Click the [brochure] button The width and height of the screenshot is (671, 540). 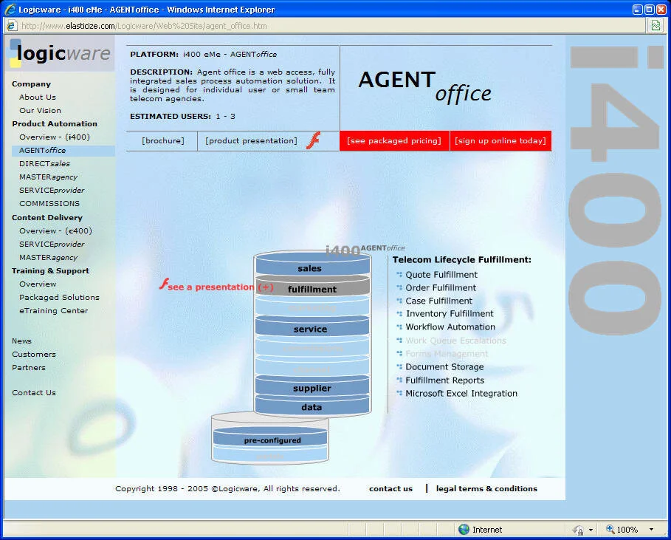(x=162, y=141)
